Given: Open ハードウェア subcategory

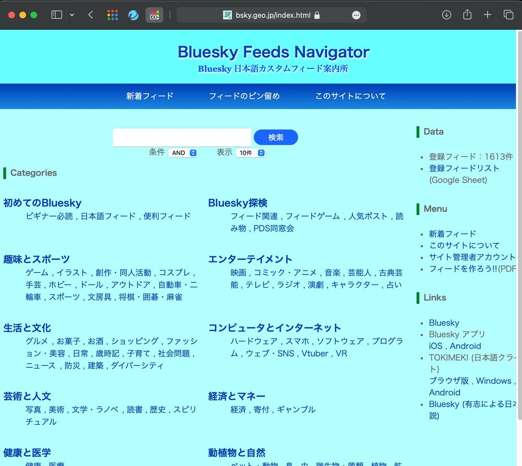Looking at the screenshot, I should pos(254,341).
